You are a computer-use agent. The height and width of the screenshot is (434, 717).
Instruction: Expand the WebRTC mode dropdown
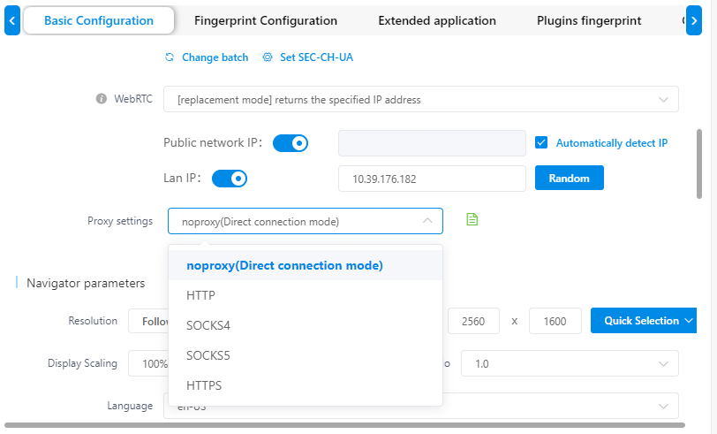click(421, 100)
